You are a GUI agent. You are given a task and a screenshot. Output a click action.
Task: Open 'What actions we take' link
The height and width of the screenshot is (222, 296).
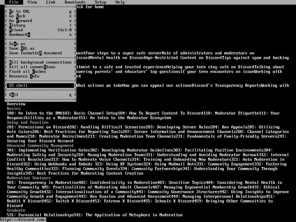(99, 86)
